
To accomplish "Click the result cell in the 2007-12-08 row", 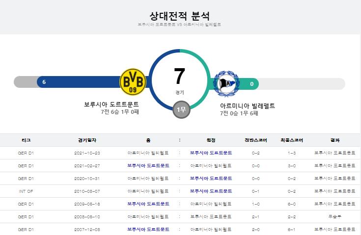I will 335,230.
